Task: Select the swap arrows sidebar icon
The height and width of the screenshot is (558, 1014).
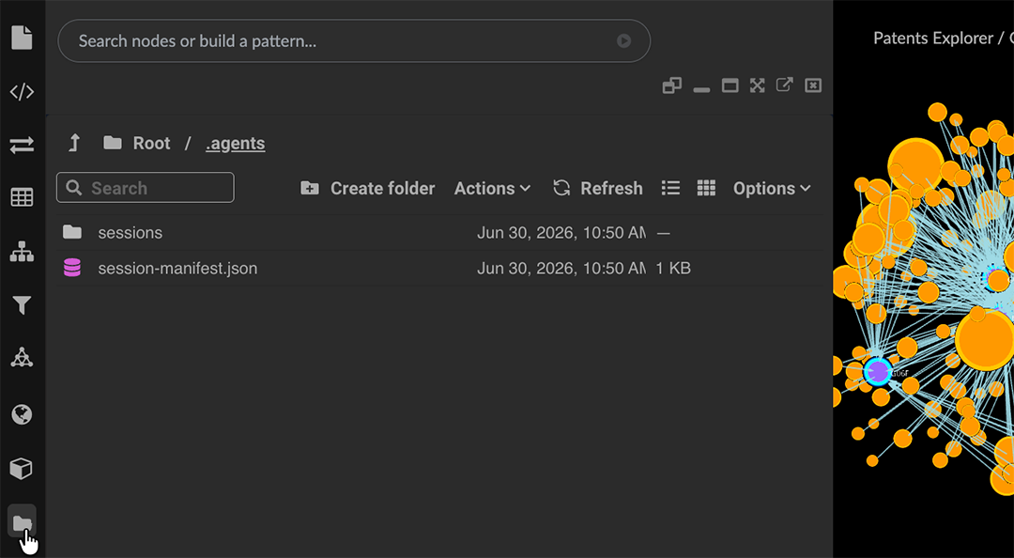Action: [22, 145]
